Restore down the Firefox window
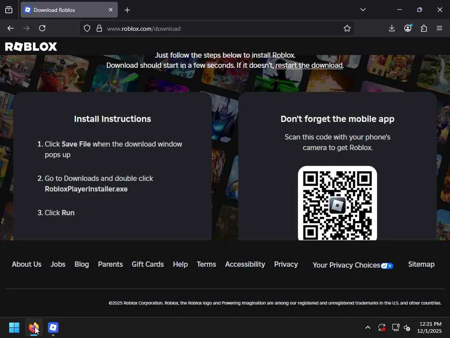450x338 pixels. click(420, 10)
